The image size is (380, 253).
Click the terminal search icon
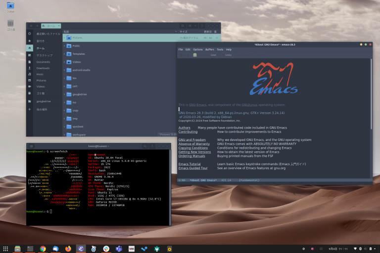[145, 146]
